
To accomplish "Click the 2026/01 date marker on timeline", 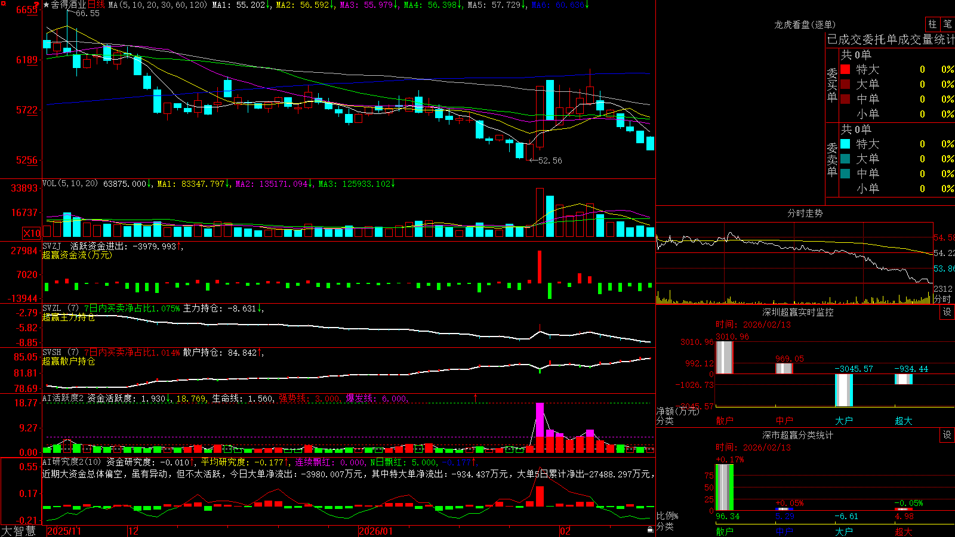I will (x=376, y=531).
